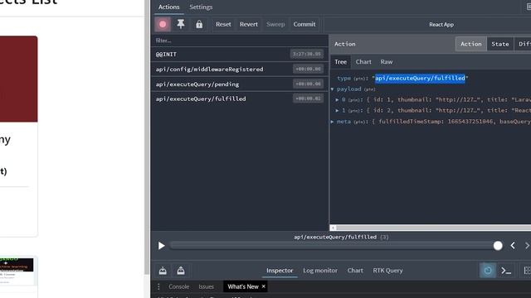Image resolution: width=531 pixels, height=298 pixels.
Task: Click the play button in slider bar
Action: pyautogui.click(x=162, y=246)
